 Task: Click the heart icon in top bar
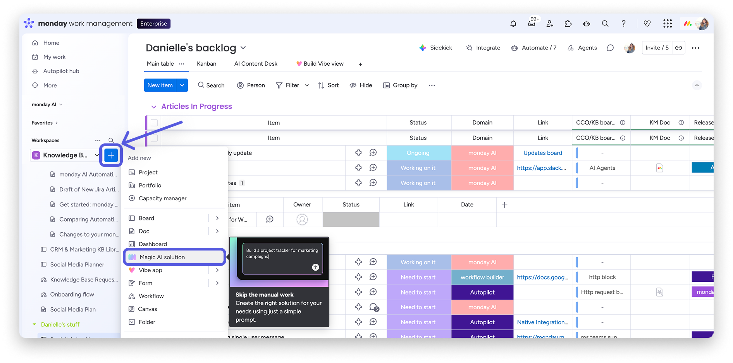pyautogui.click(x=647, y=24)
